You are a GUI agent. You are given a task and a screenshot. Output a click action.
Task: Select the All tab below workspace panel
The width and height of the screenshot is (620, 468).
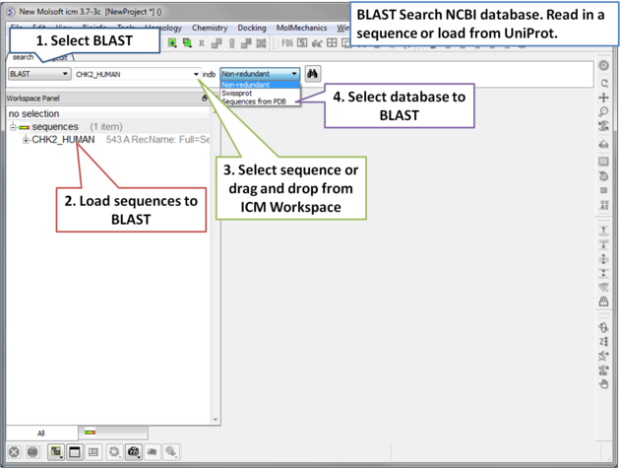41,433
